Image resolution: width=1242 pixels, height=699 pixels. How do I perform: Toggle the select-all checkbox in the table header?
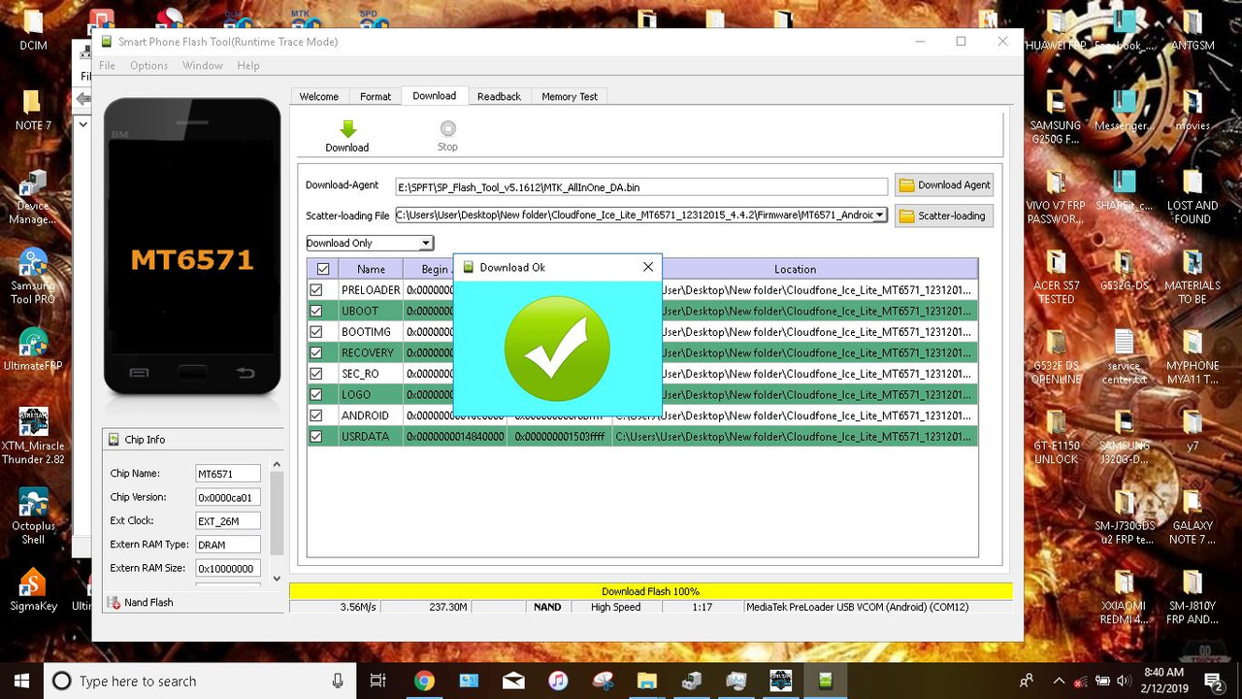pos(323,269)
